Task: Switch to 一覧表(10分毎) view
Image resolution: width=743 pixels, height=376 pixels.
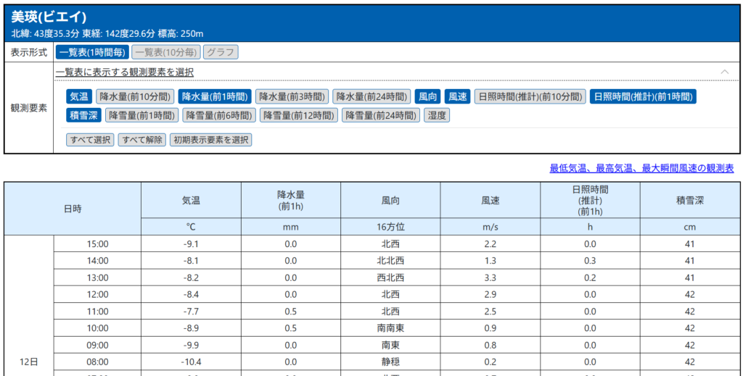Action: coord(166,52)
